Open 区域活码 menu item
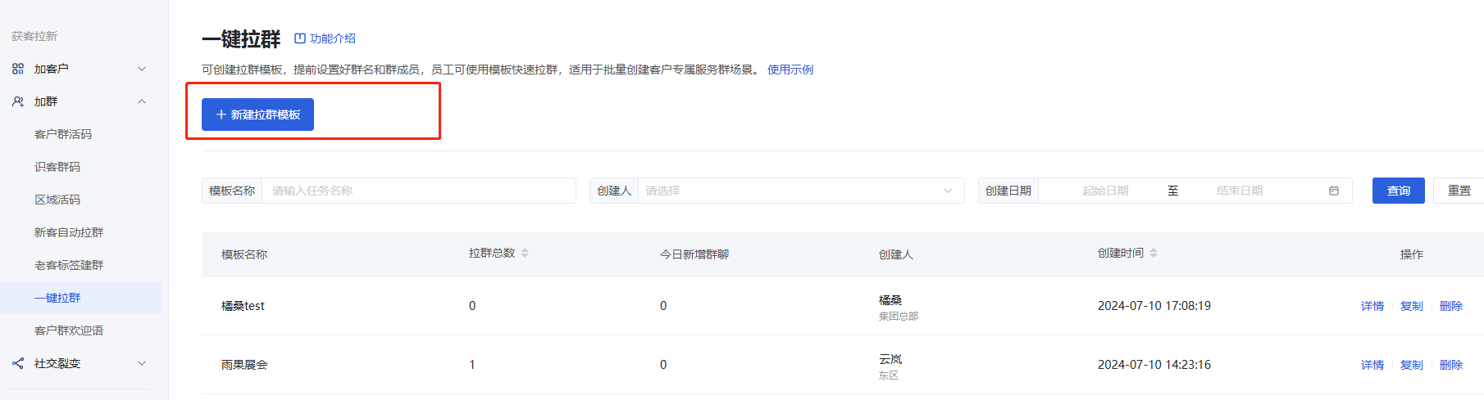Image resolution: width=1484 pixels, height=400 pixels. (x=57, y=200)
